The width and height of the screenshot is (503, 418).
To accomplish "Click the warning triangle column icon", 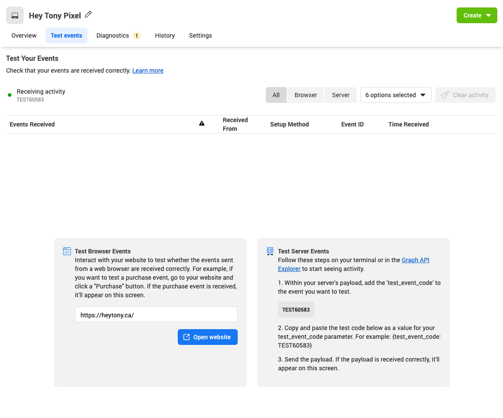I will (x=202, y=124).
